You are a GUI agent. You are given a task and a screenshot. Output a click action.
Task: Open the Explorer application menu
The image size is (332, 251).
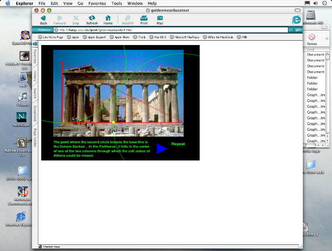click(x=24, y=3)
